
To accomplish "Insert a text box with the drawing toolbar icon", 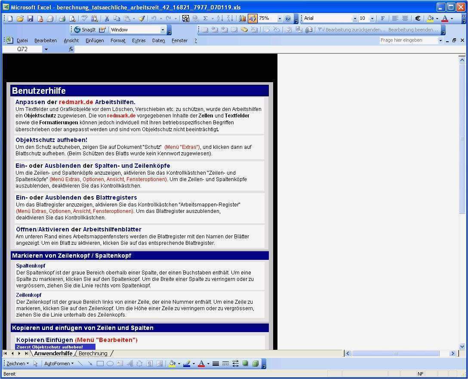I will coord(120,364).
